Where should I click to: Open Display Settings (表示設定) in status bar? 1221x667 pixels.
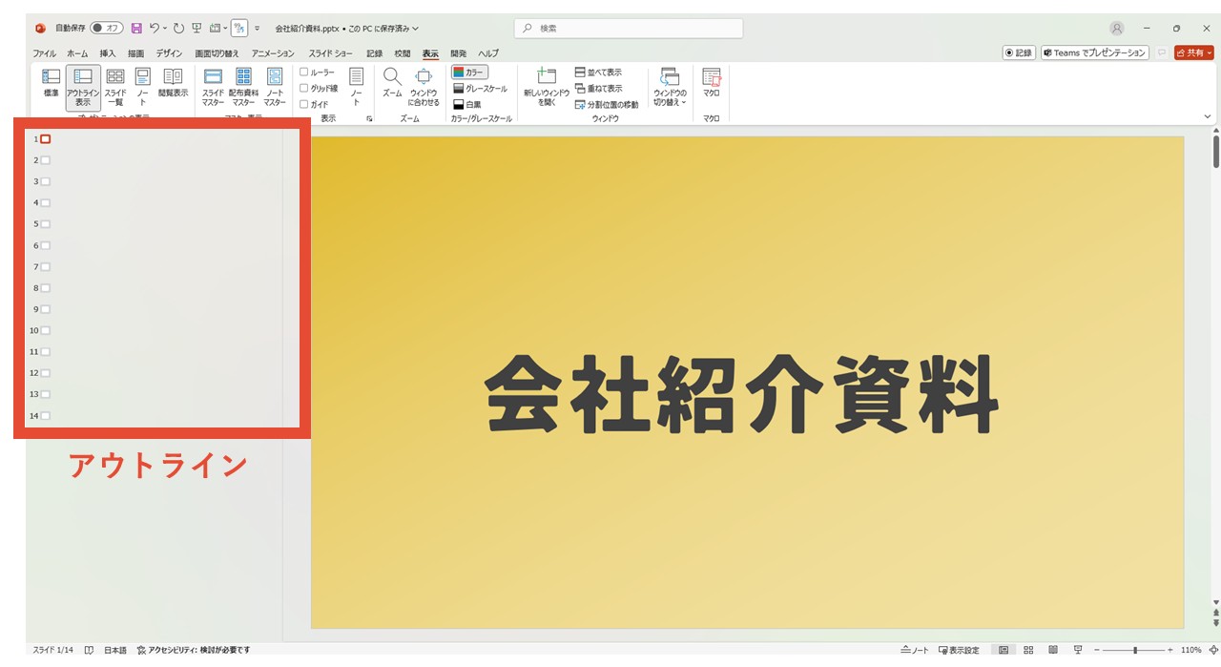click(x=959, y=650)
